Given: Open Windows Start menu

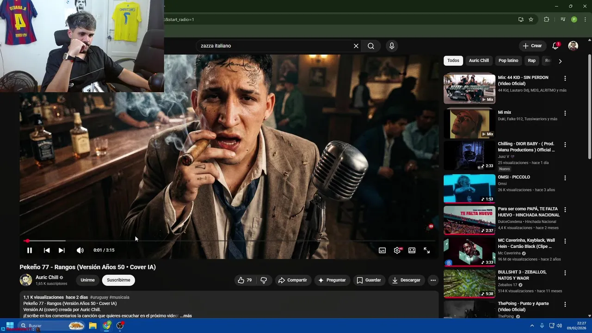Looking at the screenshot, I should point(10,326).
